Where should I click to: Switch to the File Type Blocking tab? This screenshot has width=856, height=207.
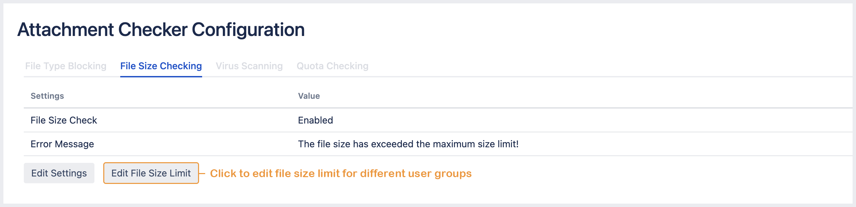click(66, 66)
